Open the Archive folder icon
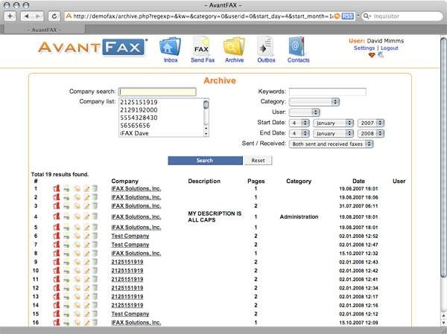The height and width of the screenshot is (334, 447). [x=234, y=46]
